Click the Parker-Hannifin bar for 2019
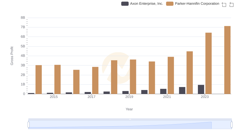The width and height of the screenshot is (237, 136). pyautogui.click(x=133, y=77)
